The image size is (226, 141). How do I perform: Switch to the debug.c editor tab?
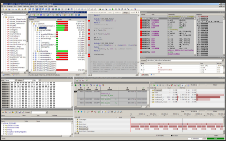126,13
